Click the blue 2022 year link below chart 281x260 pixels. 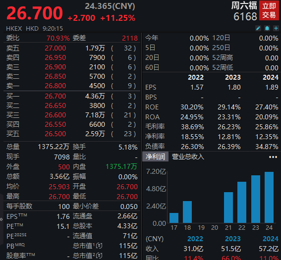[x=195, y=239]
